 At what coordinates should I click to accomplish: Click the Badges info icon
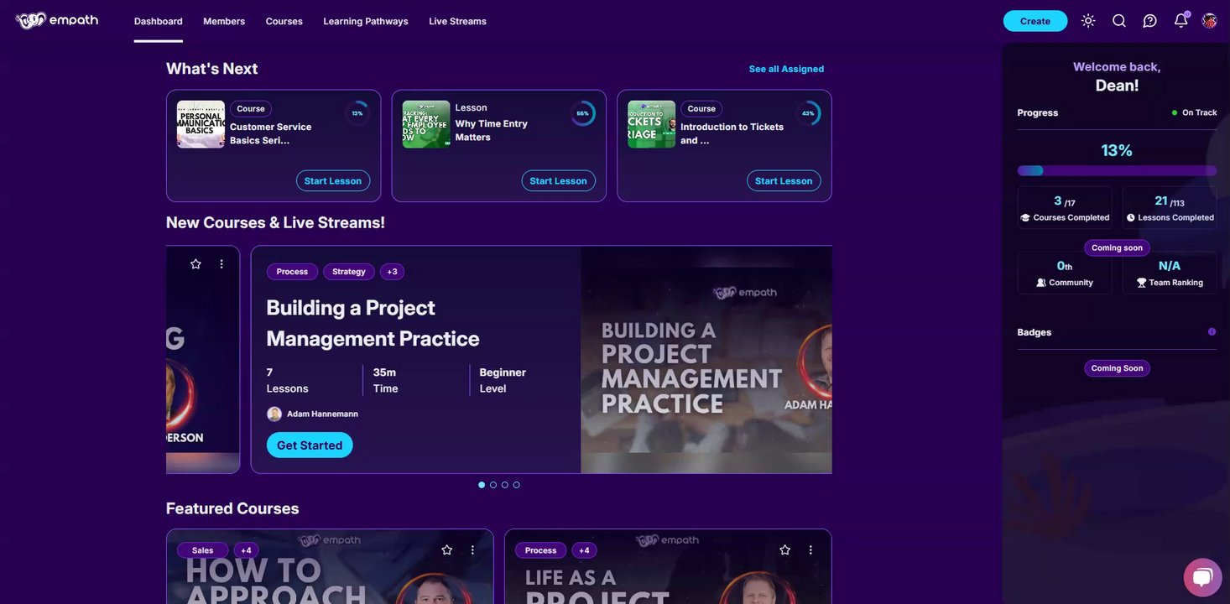pos(1212,332)
